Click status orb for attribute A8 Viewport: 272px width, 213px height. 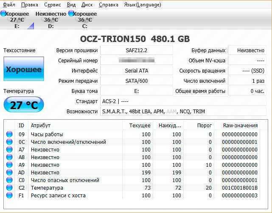point(9,157)
